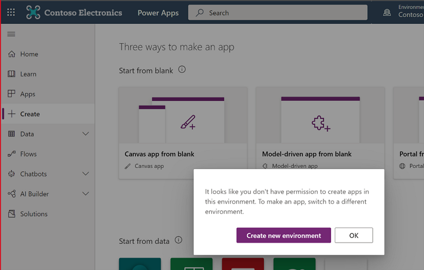Expand the AI Builder section chevron
The width and height of the screenshot is (424, 270).
[x=85, y=194]
